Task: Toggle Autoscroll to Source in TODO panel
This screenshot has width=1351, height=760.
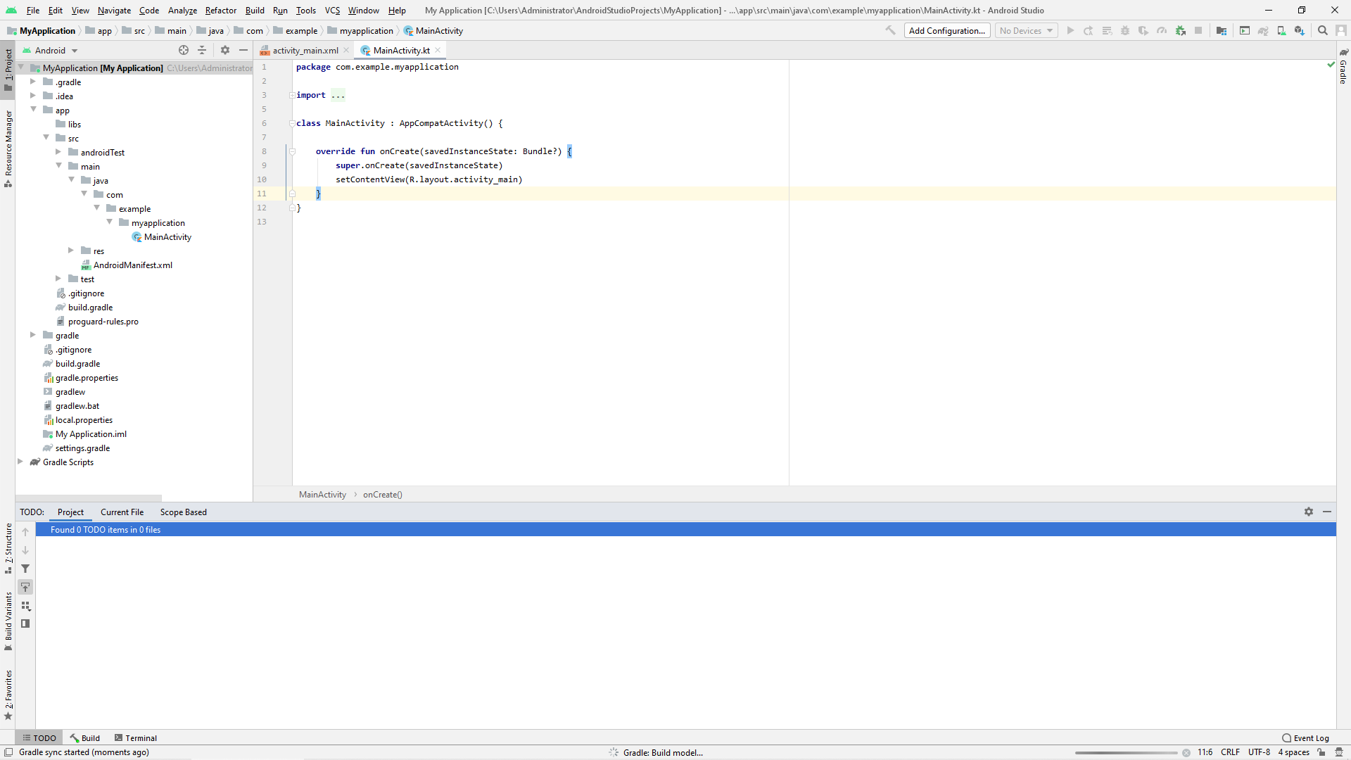Action: (x=25, y=587)
